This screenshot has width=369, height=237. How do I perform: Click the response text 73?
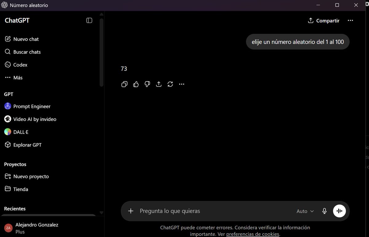(124, 69)
